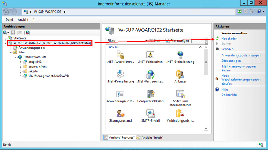Screen dimensions: 268x150
Task: Select the Anwendungspools tree item
Action: 31,48
